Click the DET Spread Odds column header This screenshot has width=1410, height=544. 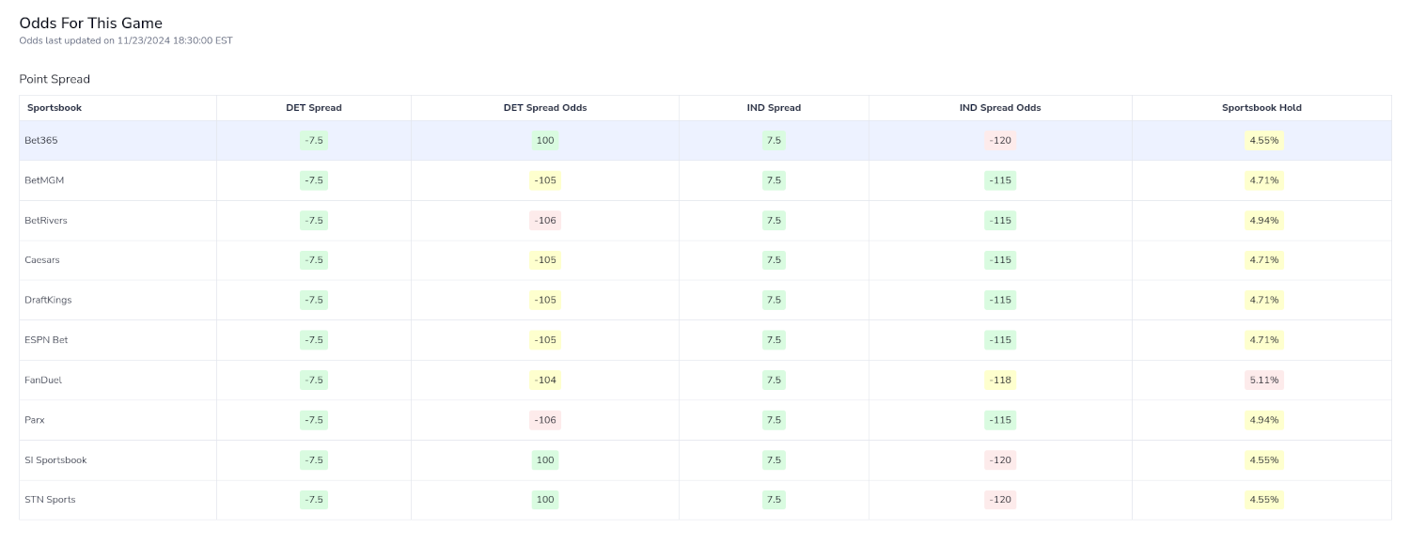point(544,107)
